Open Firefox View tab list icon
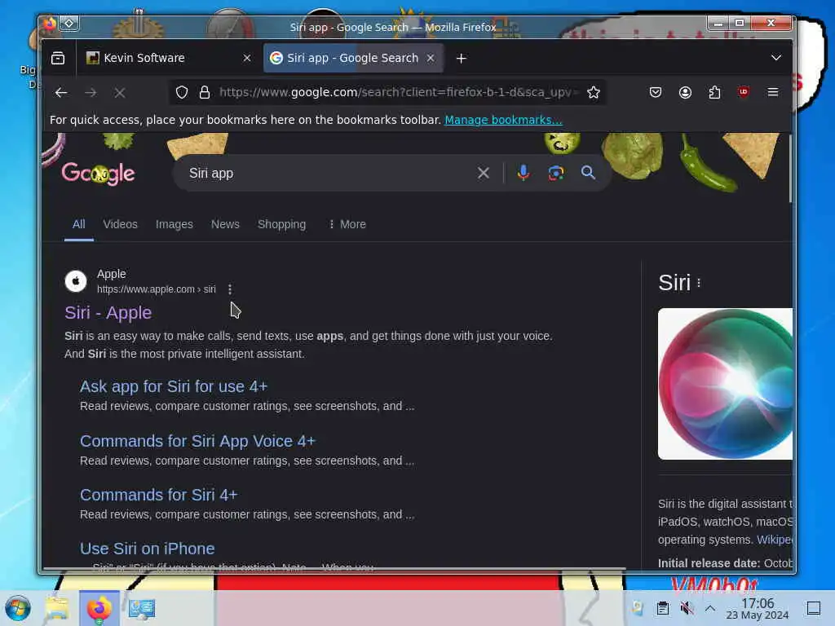The image size is (835, 626). tap(58, 58)
